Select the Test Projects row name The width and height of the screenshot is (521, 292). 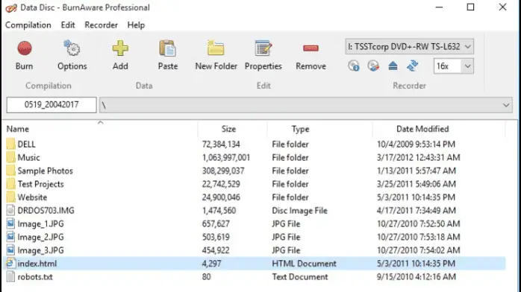pyautogui.click(x=40, y=184)
